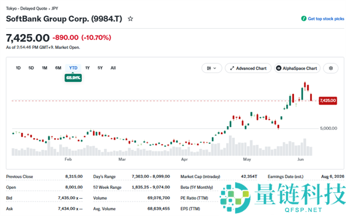Click the Avg. Volume value 68,639,455

click(x=159, y=209)
